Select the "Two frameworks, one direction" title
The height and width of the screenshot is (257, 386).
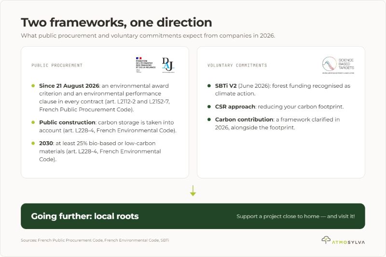pos(116,22)
